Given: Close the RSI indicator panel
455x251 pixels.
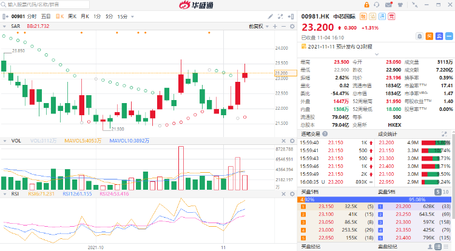Looking at the screenshot, I should 283,194.
